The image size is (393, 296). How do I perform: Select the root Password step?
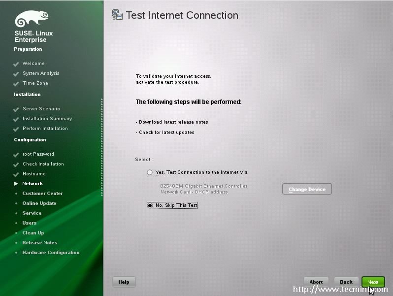[38, 154]
